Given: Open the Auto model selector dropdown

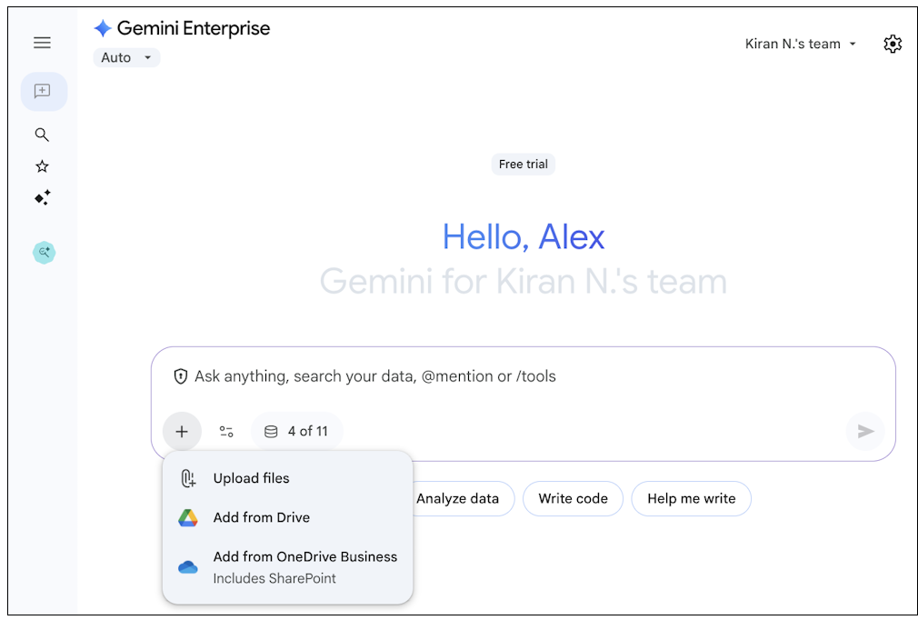Looking at the screenshot, I should click(126, 57).
